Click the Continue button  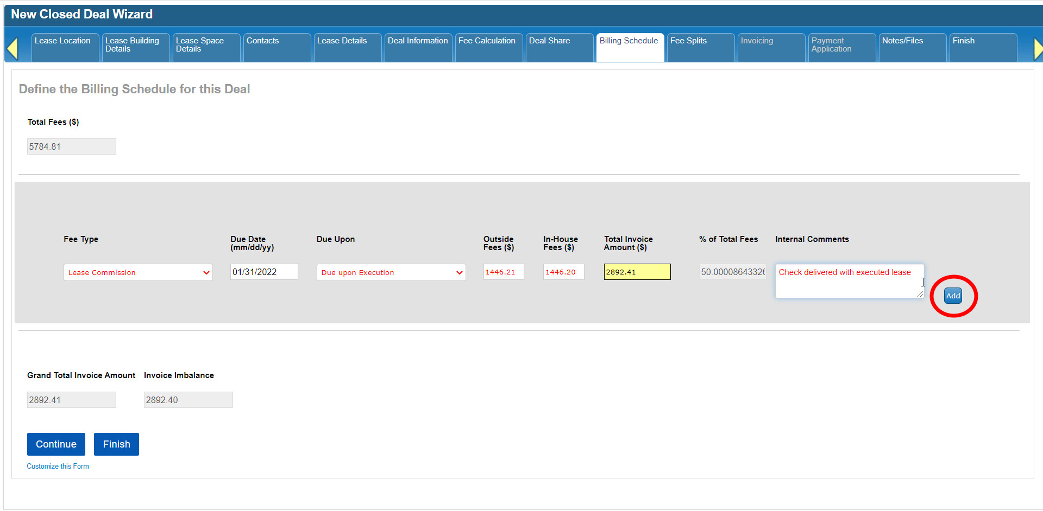tap(56, 444)
